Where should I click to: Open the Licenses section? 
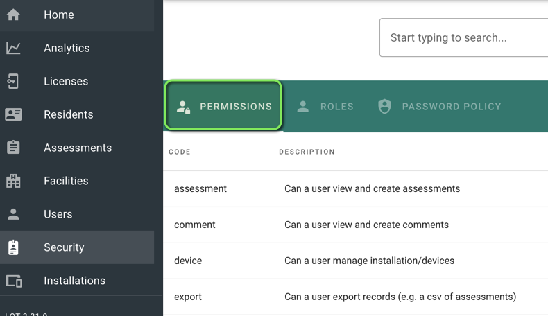(x=77, y=81)
